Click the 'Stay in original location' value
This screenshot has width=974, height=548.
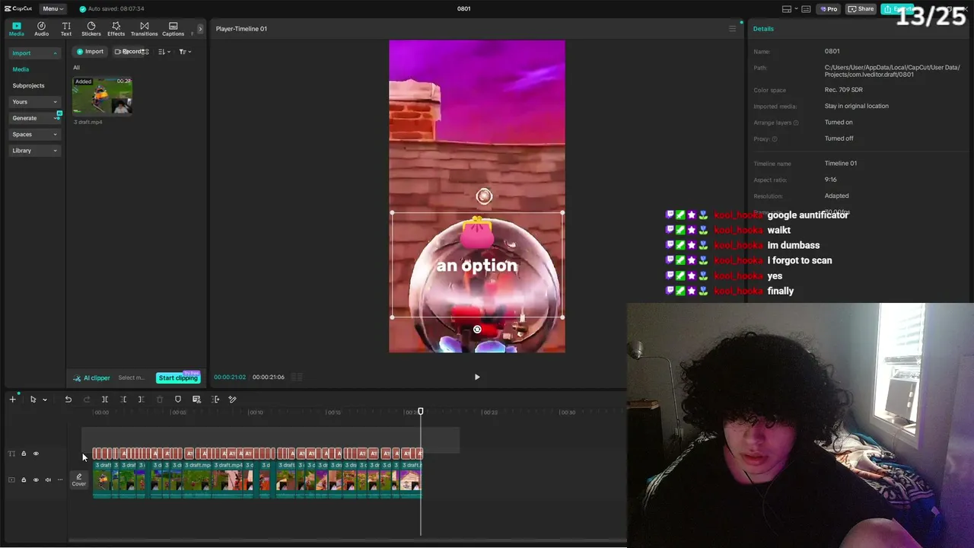[857, 107]
